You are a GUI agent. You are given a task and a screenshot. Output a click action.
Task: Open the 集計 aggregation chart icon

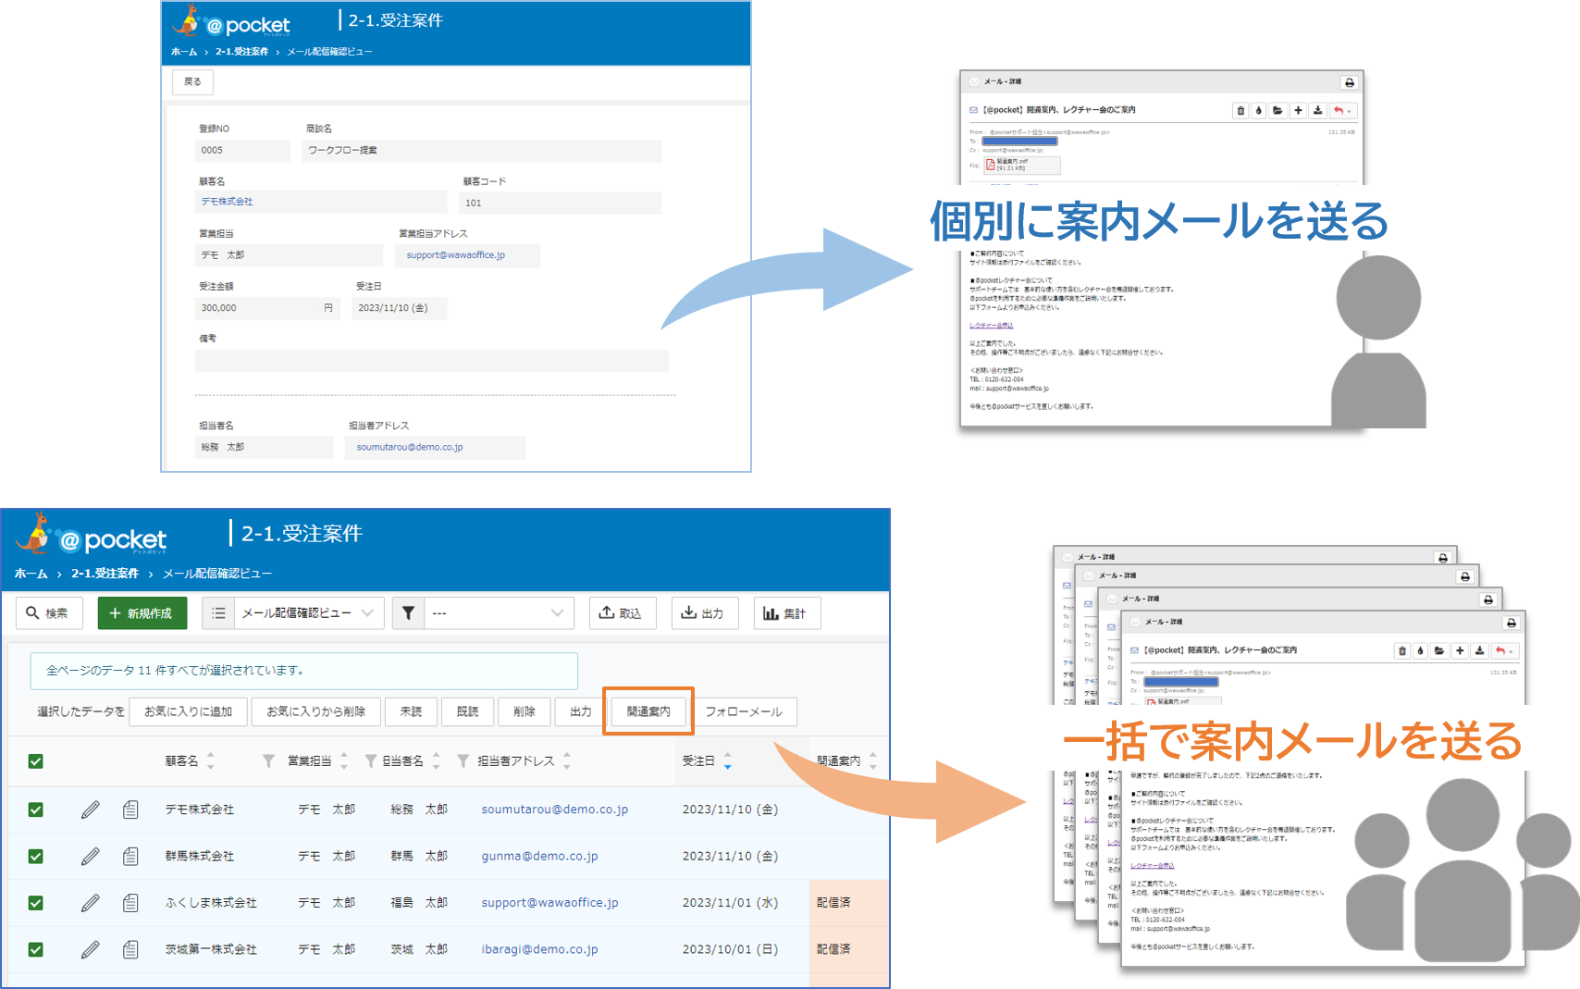click(771, 612)
